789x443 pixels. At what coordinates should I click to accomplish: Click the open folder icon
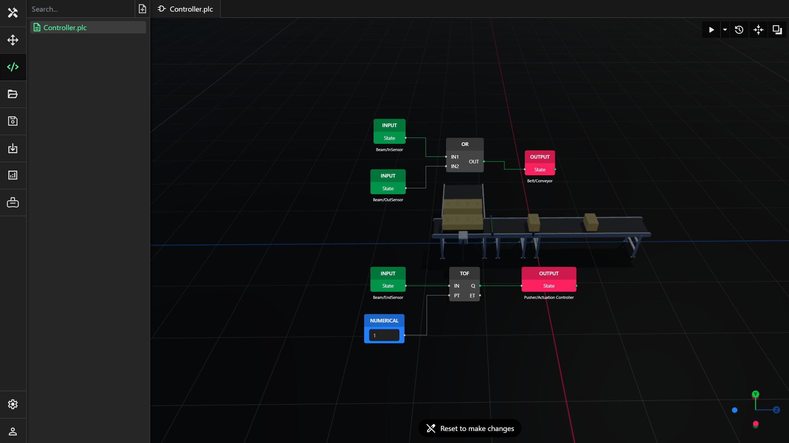[13, 94]
